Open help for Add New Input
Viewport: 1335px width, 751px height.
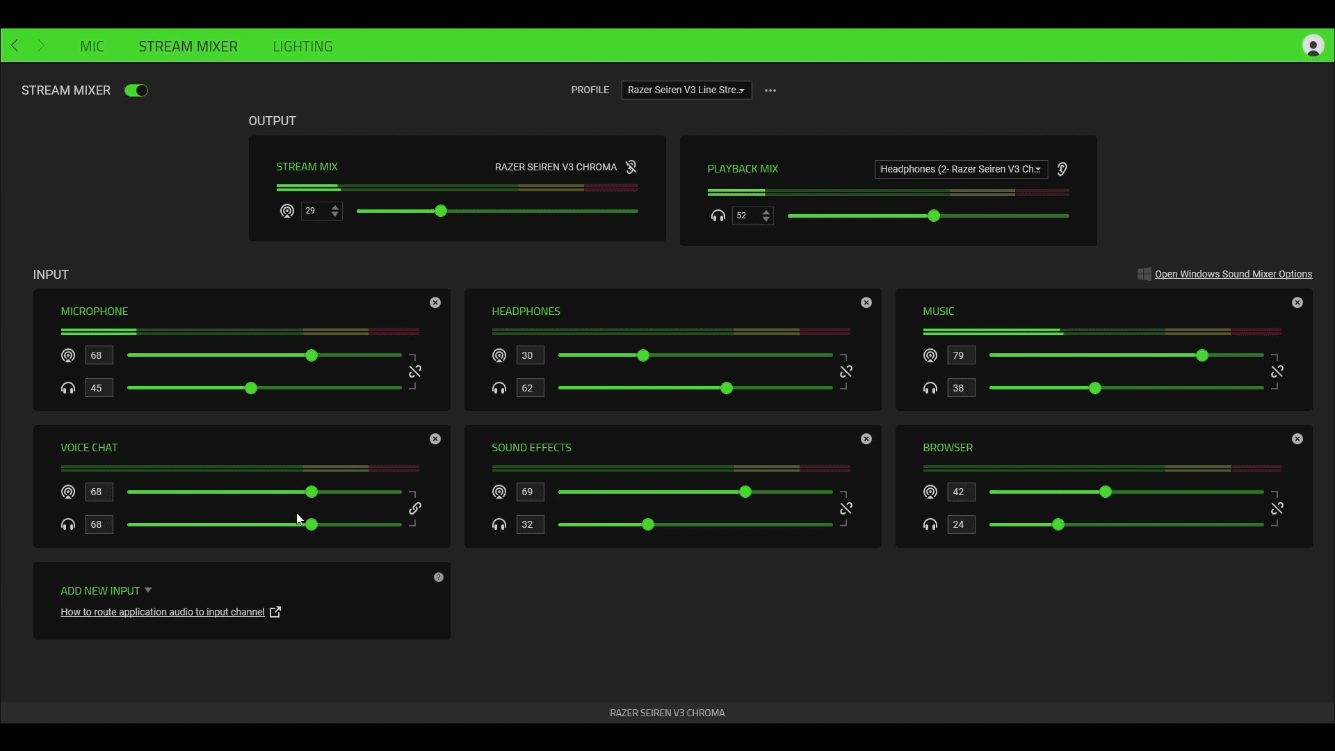tap(439, 577)
